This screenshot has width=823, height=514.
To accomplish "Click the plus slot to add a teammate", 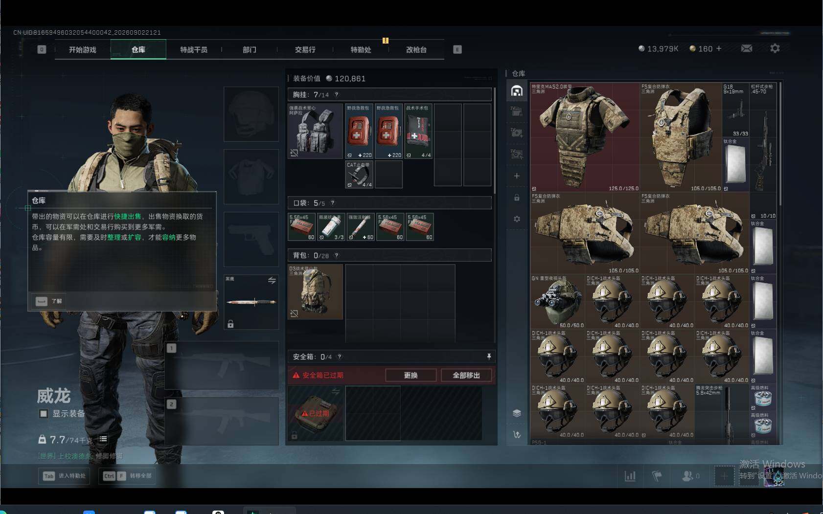I will point(724,476).
